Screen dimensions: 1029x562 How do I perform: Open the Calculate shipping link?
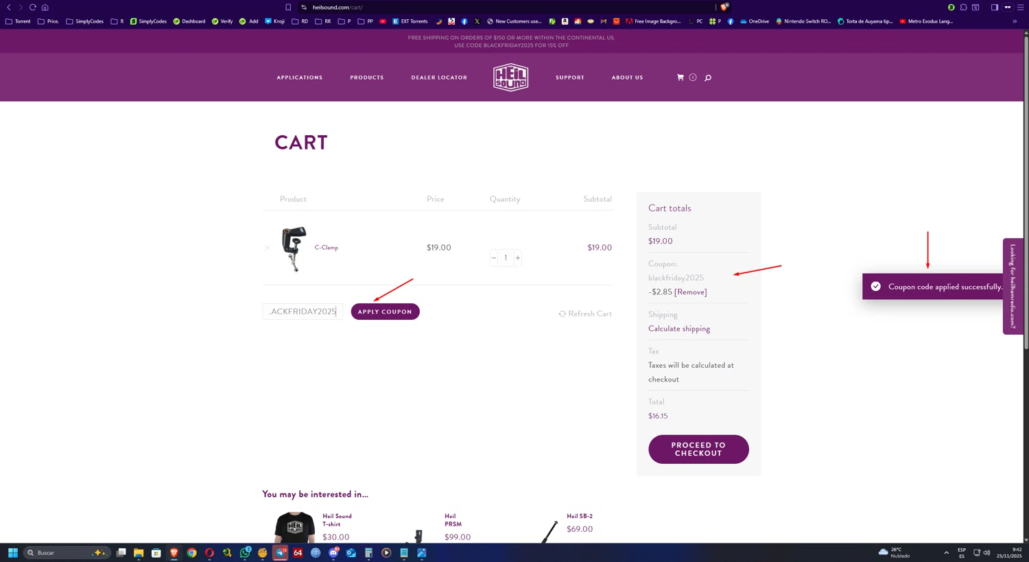tap(679, 329)
